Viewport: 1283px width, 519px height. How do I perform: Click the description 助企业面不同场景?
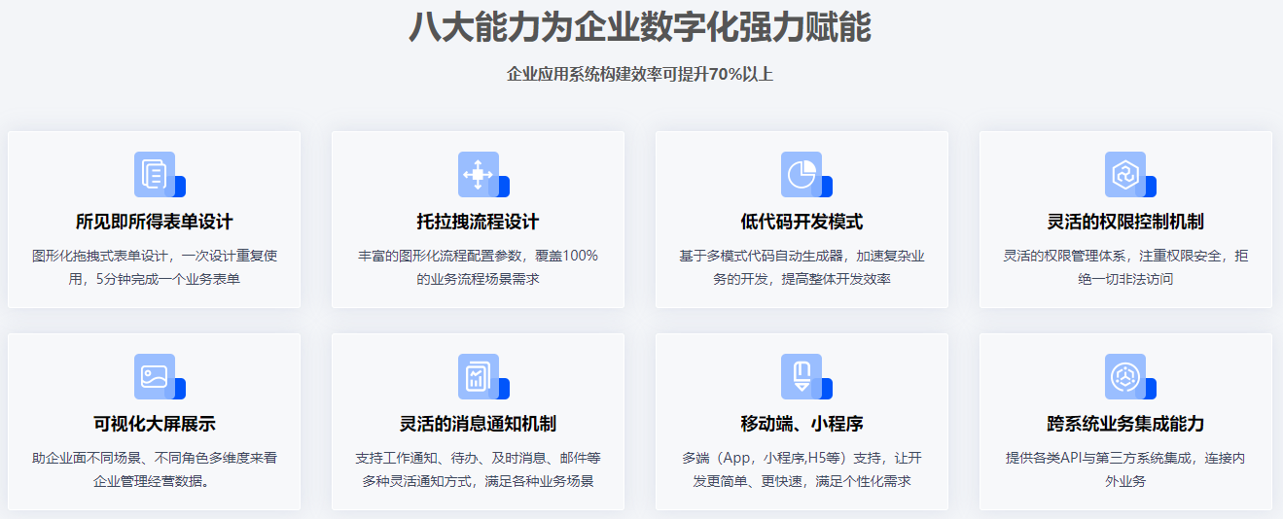pos(87,458)
